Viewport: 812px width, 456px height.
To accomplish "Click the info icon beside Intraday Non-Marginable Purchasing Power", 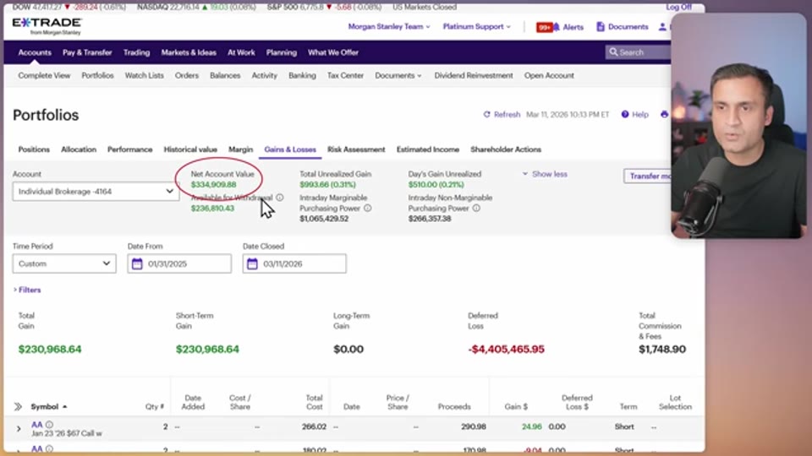I will [x=476, y=209].
